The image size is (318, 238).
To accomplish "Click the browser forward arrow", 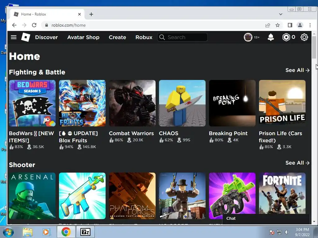I will [x=24, y=25].
